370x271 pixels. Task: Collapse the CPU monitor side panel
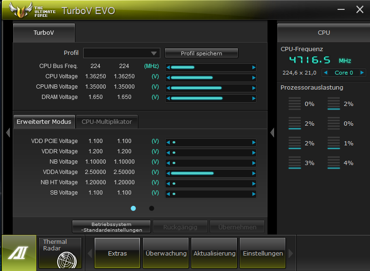tap(272, 132)
